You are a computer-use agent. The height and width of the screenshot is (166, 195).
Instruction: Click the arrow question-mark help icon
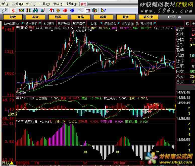[x=103, y=11]
